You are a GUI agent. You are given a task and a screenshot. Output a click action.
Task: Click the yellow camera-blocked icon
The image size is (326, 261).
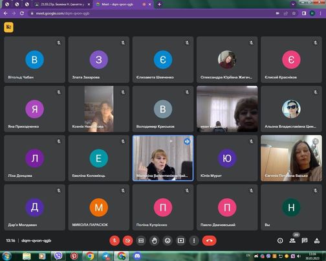pyautogui.click(x=8, y=27)
